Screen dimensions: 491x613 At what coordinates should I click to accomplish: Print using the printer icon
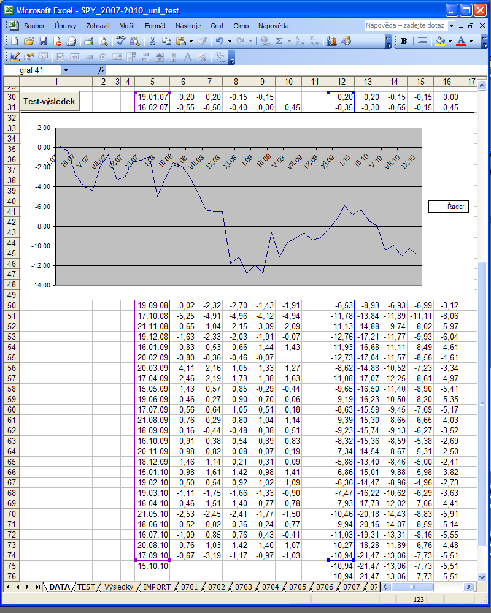tap(88, 41)
